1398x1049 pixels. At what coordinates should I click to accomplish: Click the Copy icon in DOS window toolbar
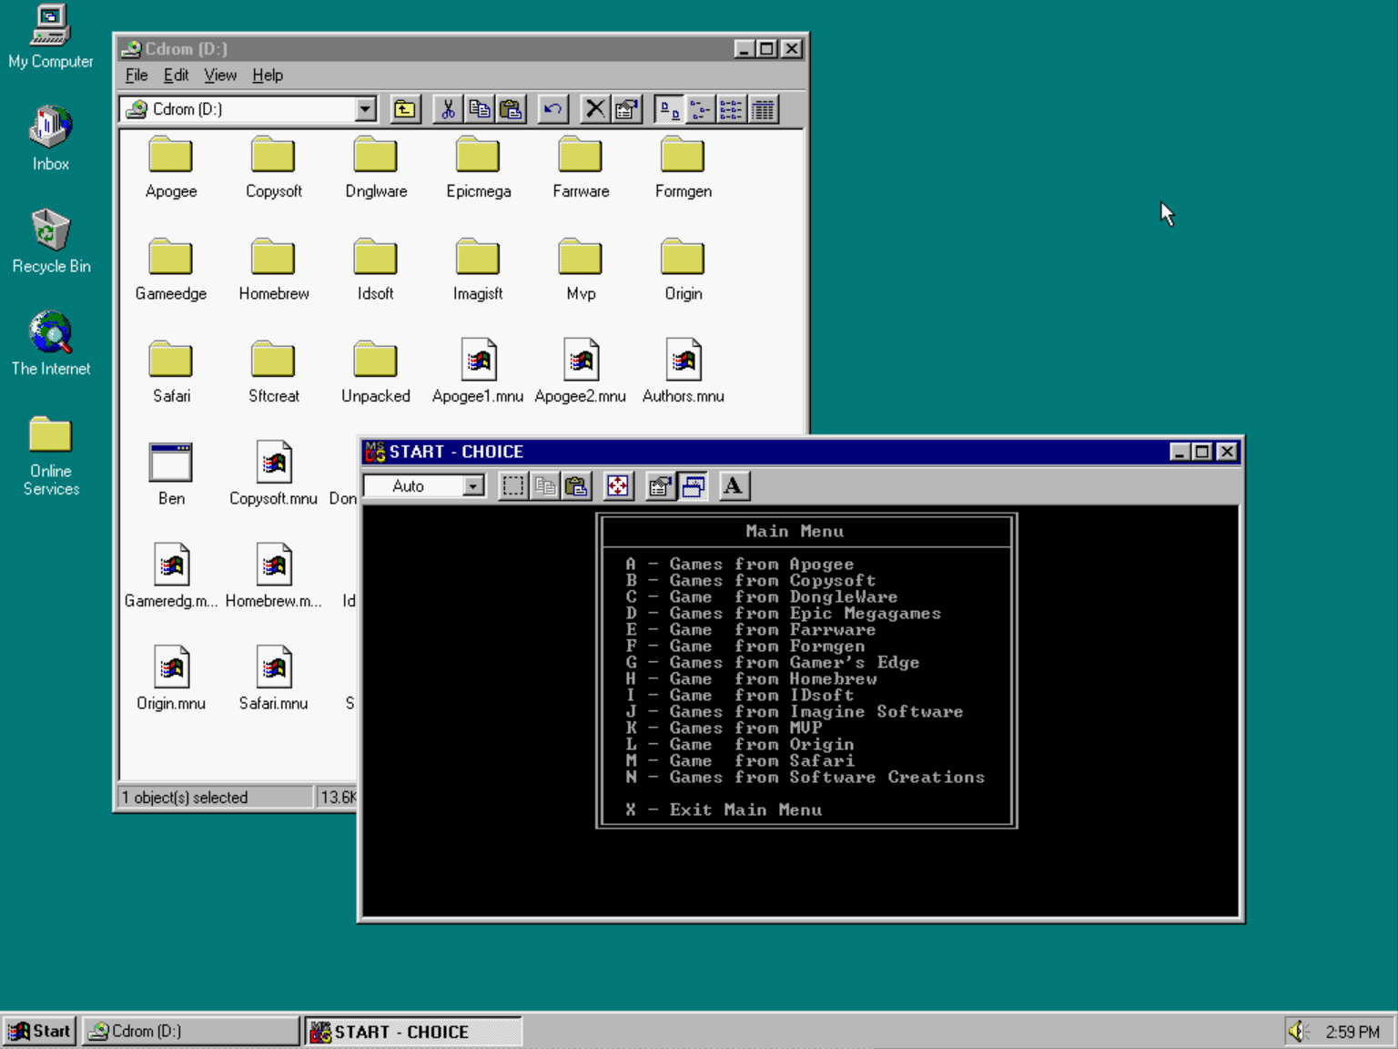point(545,486)
